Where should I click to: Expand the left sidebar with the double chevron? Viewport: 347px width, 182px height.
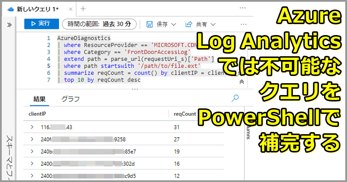pos(9,24)
